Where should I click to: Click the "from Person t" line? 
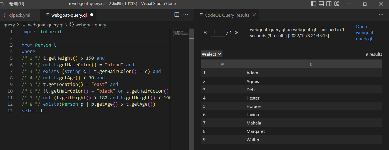39,45
